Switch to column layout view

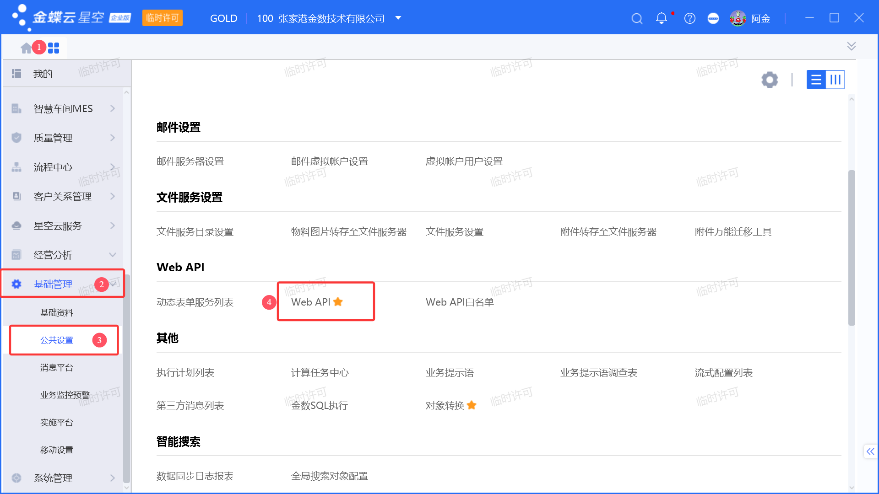point(836,80)
